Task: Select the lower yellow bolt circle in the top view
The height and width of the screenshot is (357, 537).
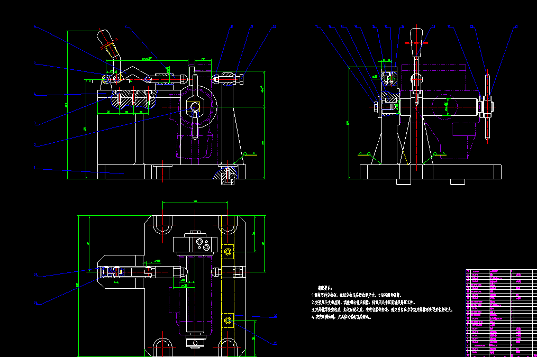Action: (227, 321)
